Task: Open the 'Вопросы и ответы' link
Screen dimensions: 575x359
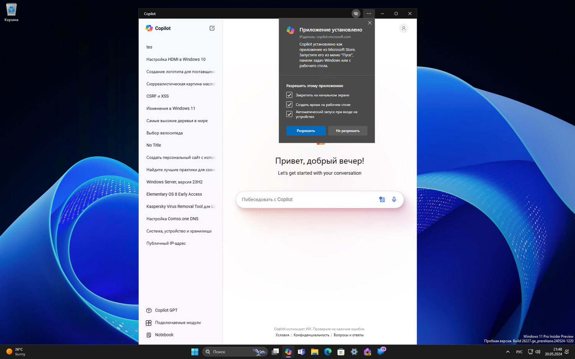Action: pos(349,335)
